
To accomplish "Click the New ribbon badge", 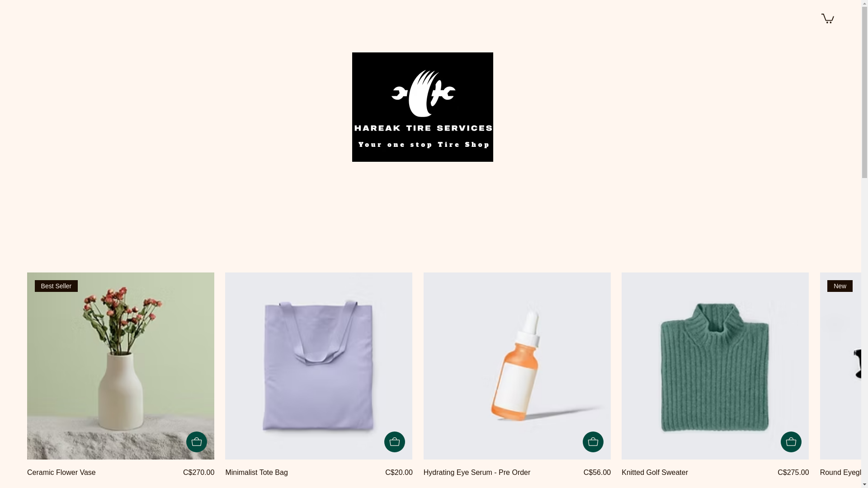I will (x=840, y=286).
